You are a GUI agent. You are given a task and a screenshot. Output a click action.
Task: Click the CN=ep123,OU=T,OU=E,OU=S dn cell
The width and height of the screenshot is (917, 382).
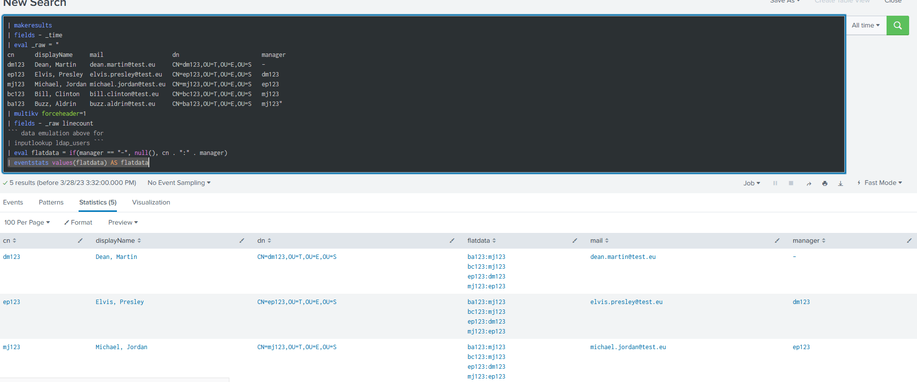(x=297, y=302)
